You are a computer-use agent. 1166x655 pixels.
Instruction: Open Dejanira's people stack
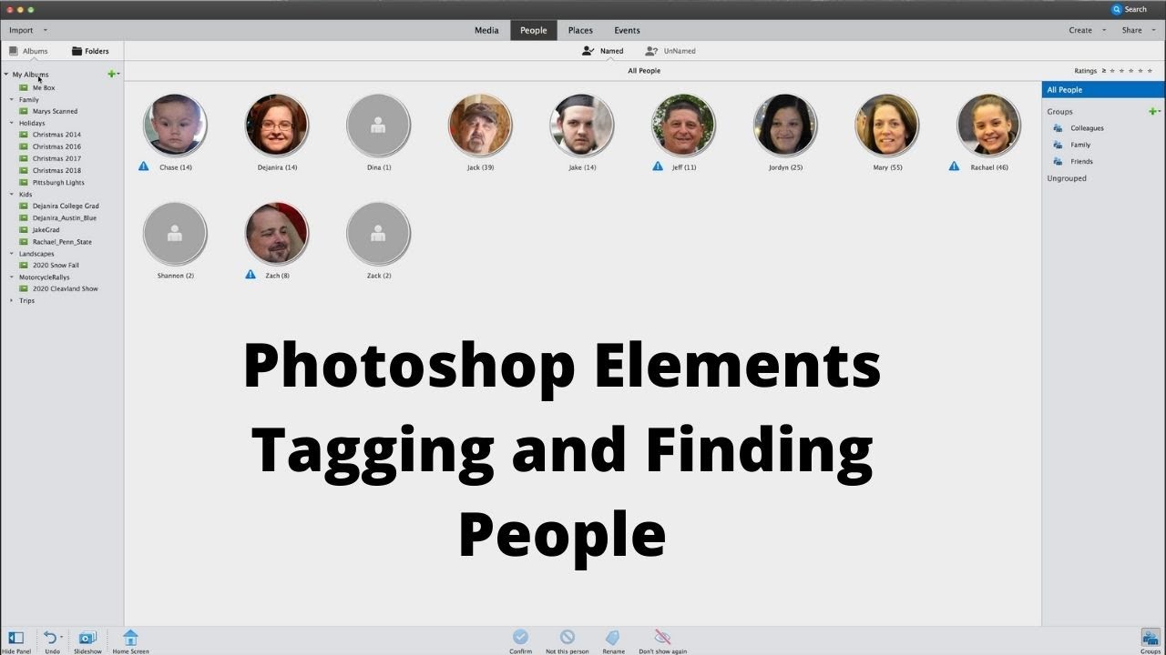point(277,126)
